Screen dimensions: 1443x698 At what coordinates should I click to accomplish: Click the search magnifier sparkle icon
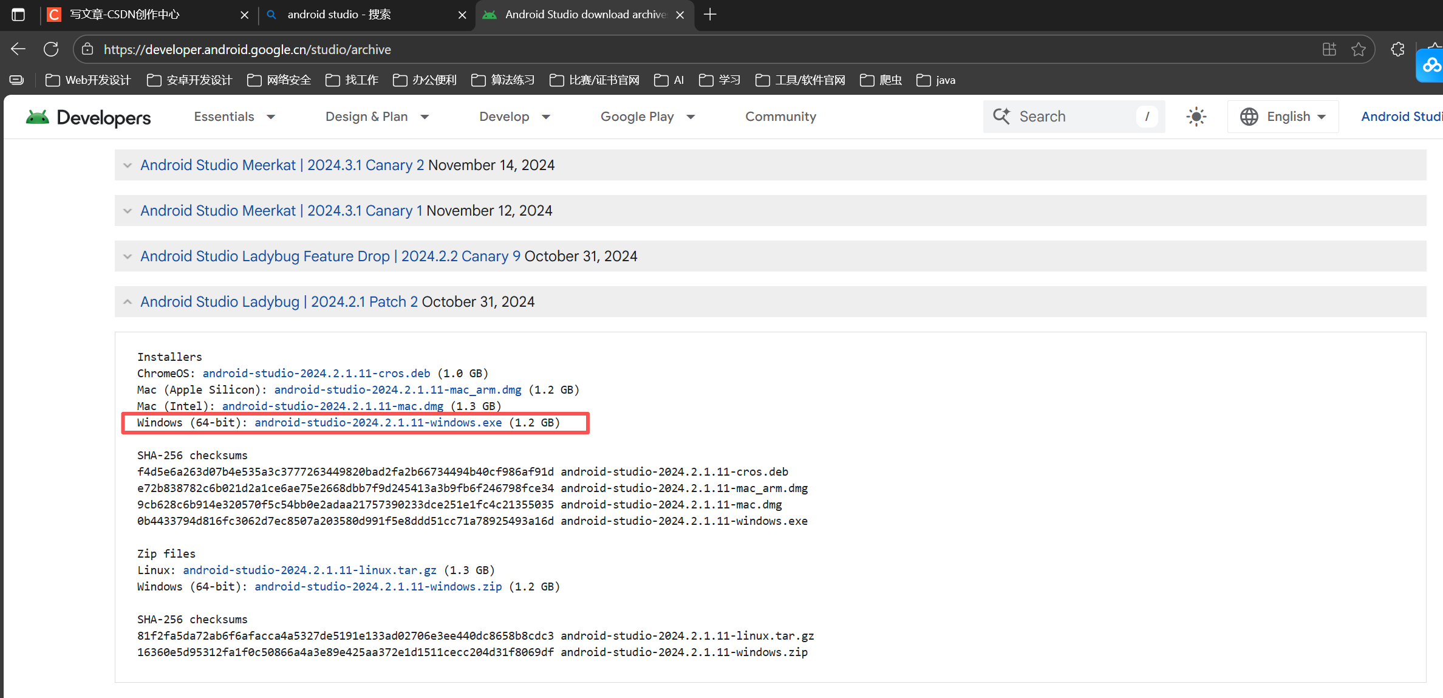[x=1001, y=116]
